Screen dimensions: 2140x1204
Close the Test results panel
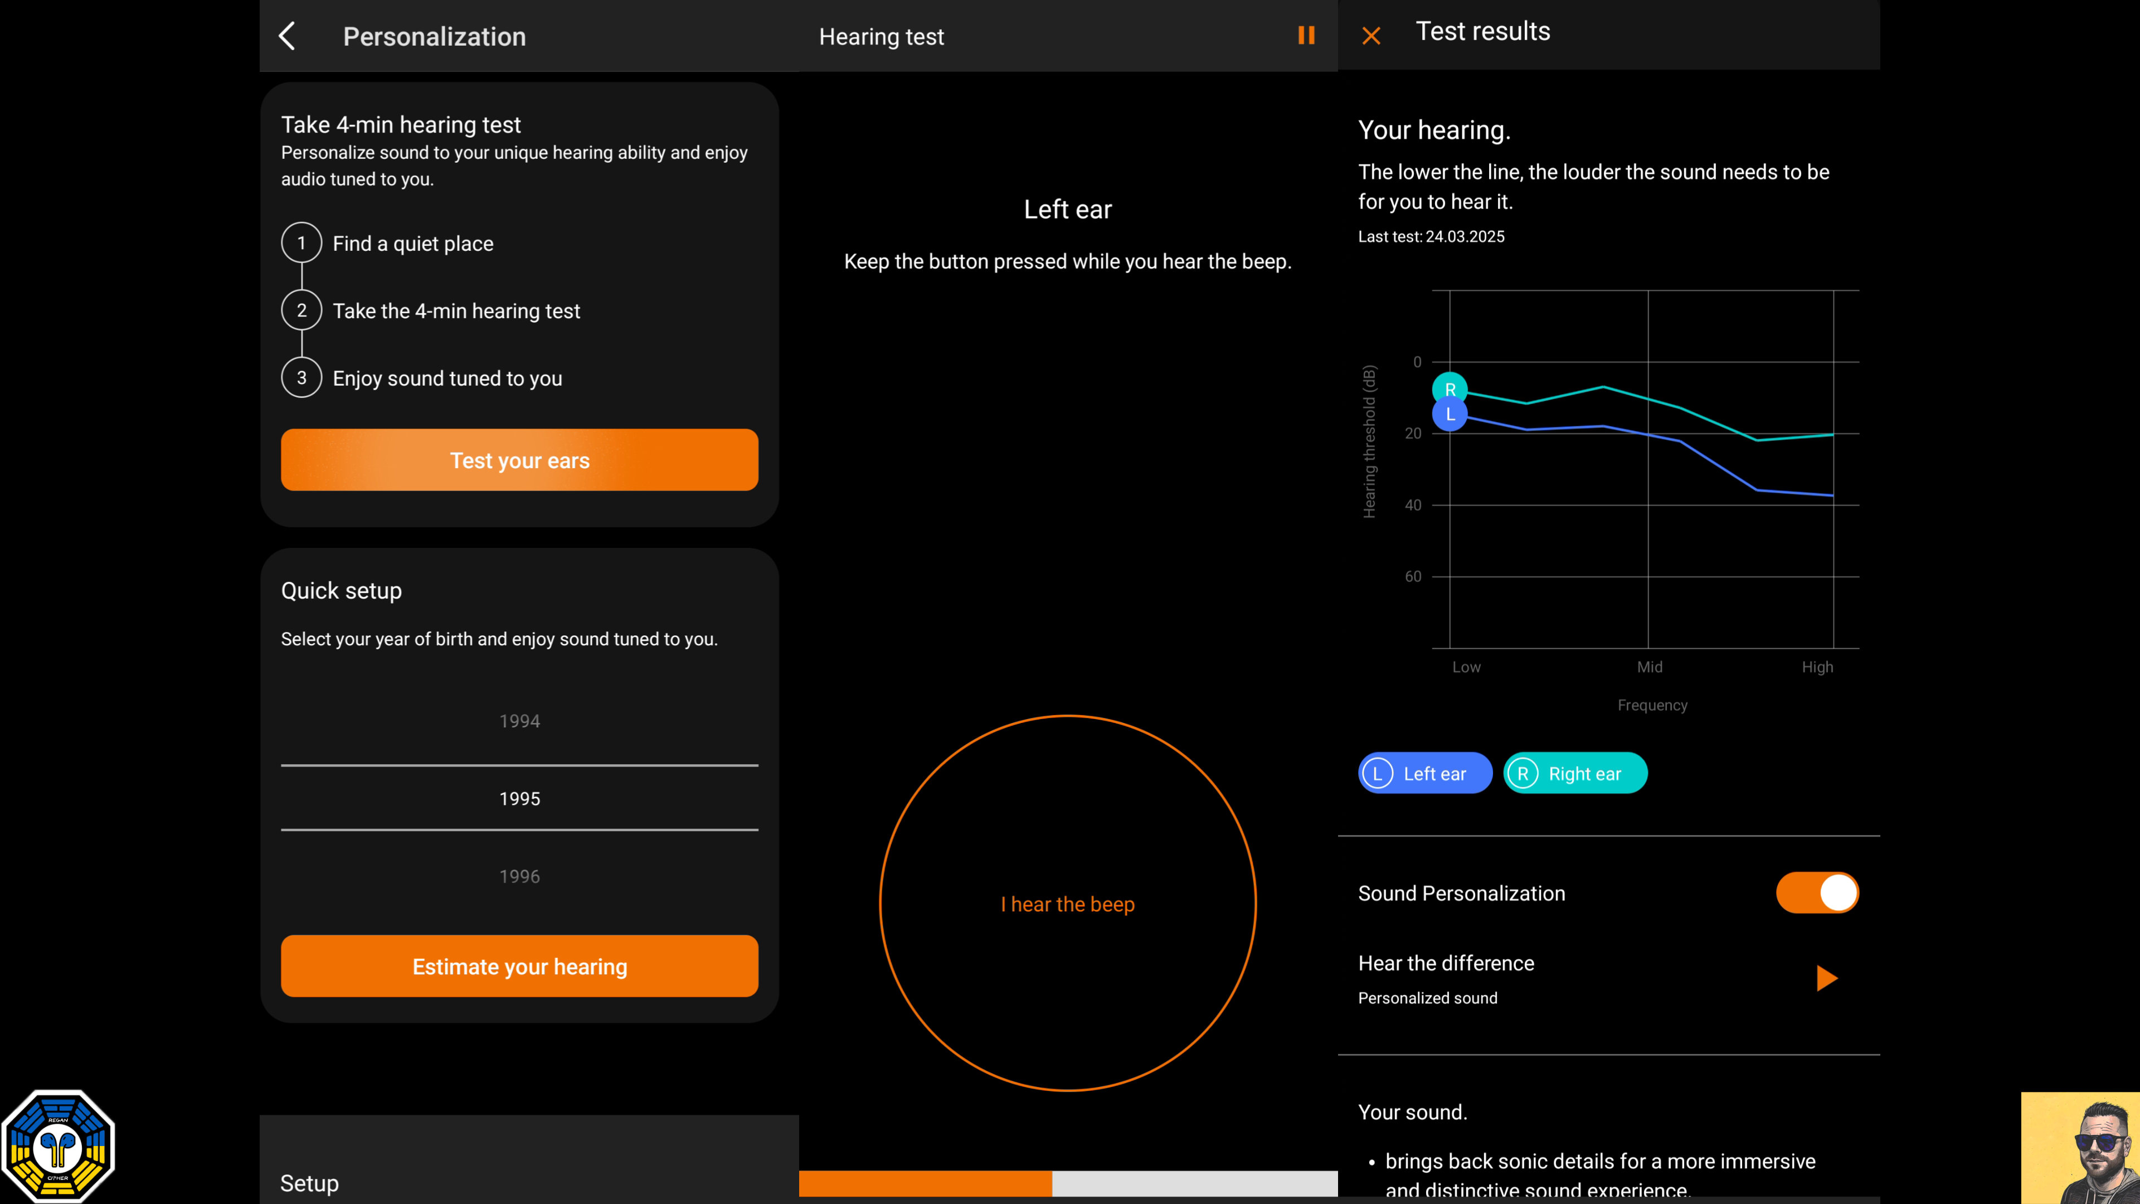1371,36
